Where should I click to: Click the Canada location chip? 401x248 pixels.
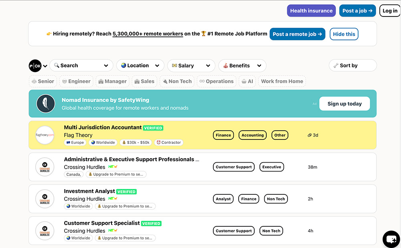[73, 174]
